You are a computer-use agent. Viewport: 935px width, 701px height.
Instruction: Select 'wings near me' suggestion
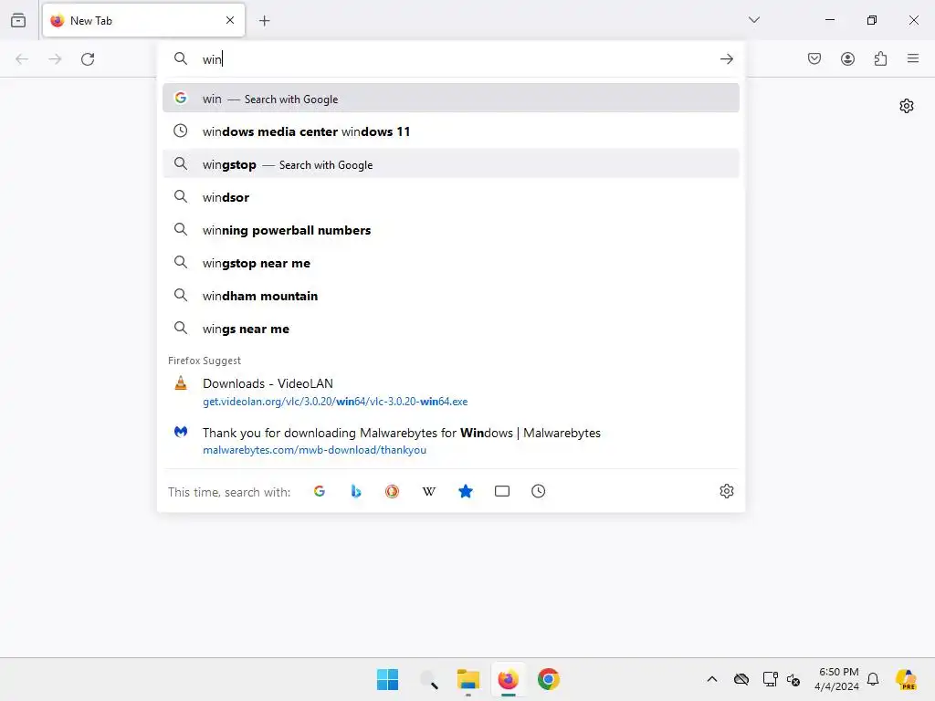click(x=451, y=329)
